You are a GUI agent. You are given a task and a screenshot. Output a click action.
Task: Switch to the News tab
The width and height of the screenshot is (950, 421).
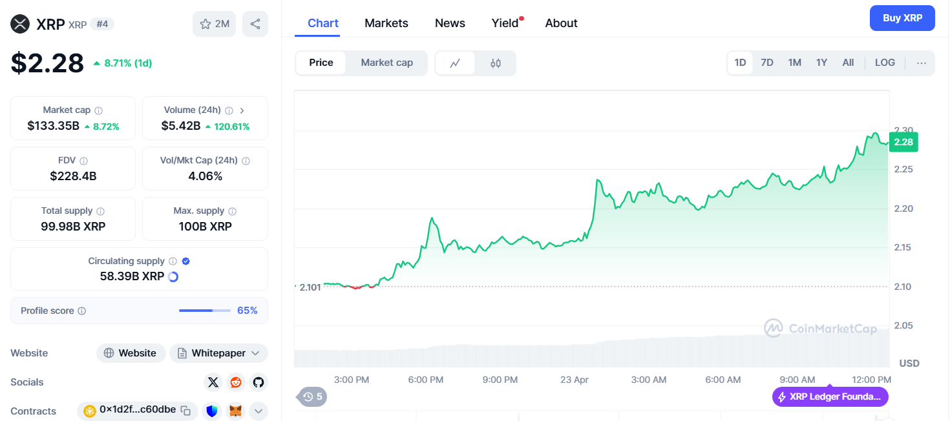450,23
